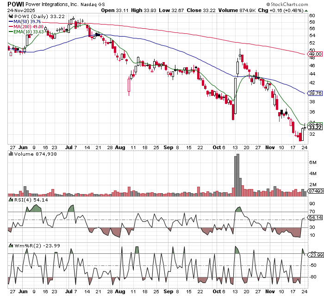Click the POWI (Daily) 33.22 legend label
Screen dimensions: 324x296
coord(39,17)
